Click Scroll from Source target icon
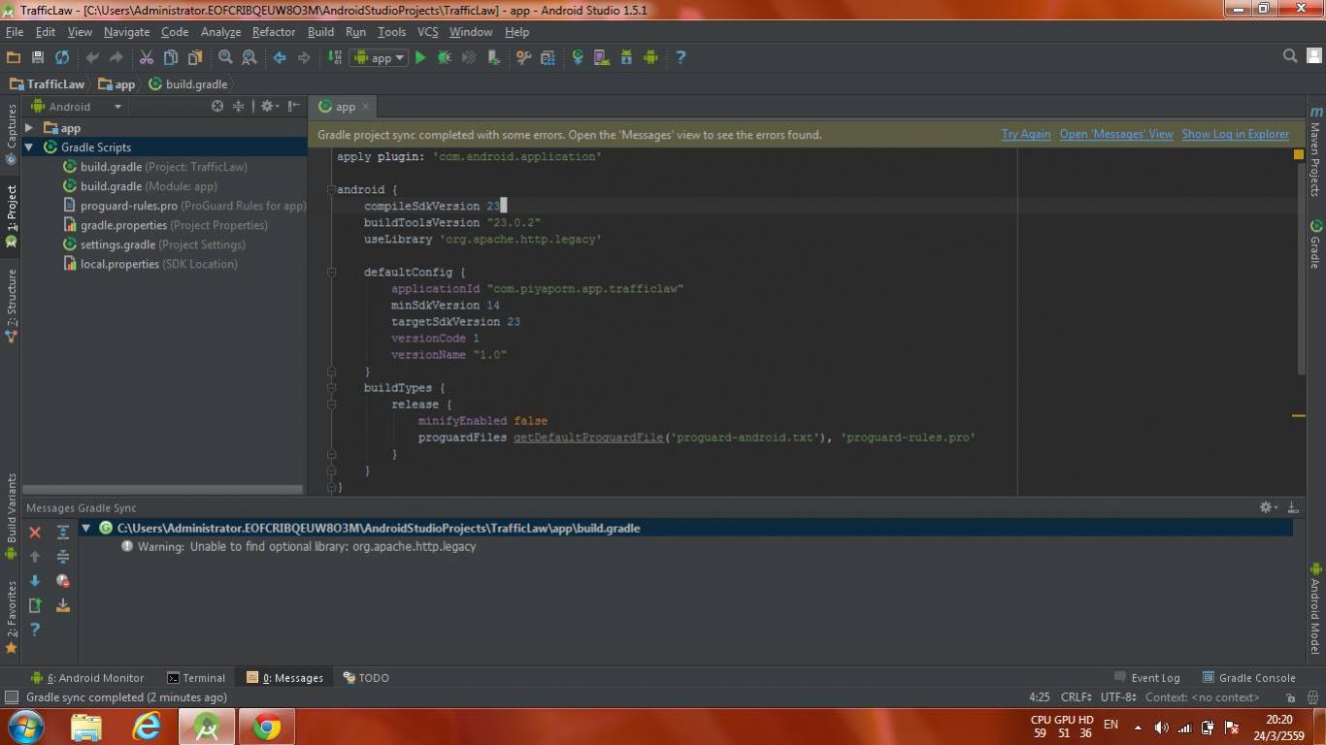Screen dimensions: 1326x745 (x=217, y=107)
